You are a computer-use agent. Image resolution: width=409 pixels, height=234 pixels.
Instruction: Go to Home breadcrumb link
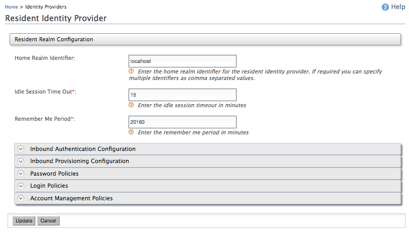12,7
